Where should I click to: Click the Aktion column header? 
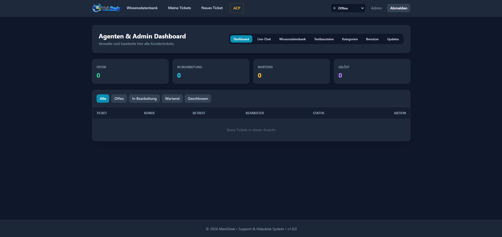pos(400,113)
